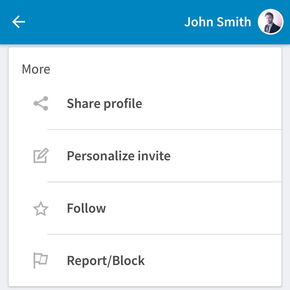
Task: Click the share nodes icon
Action: (41, 103)
